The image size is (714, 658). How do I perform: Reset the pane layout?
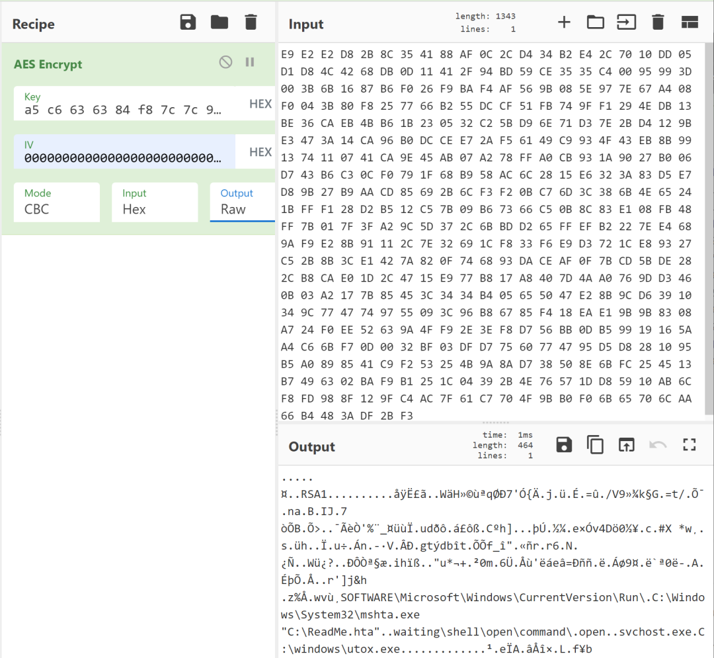690,22
